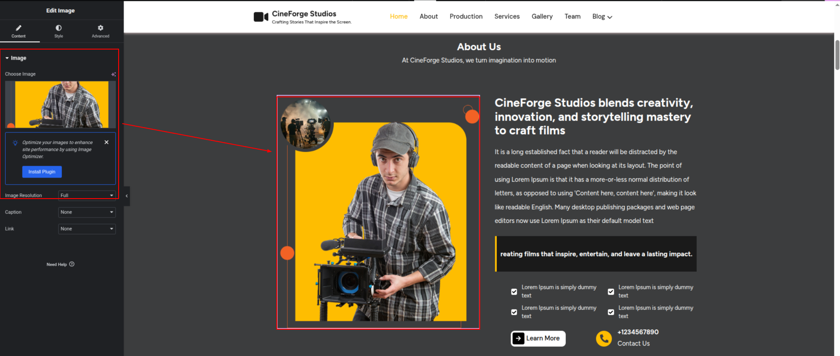Image resolution: width=840 pixels, height=356 pixels.
Task: Go to the Production menu item
Action: tap(466, 17)
